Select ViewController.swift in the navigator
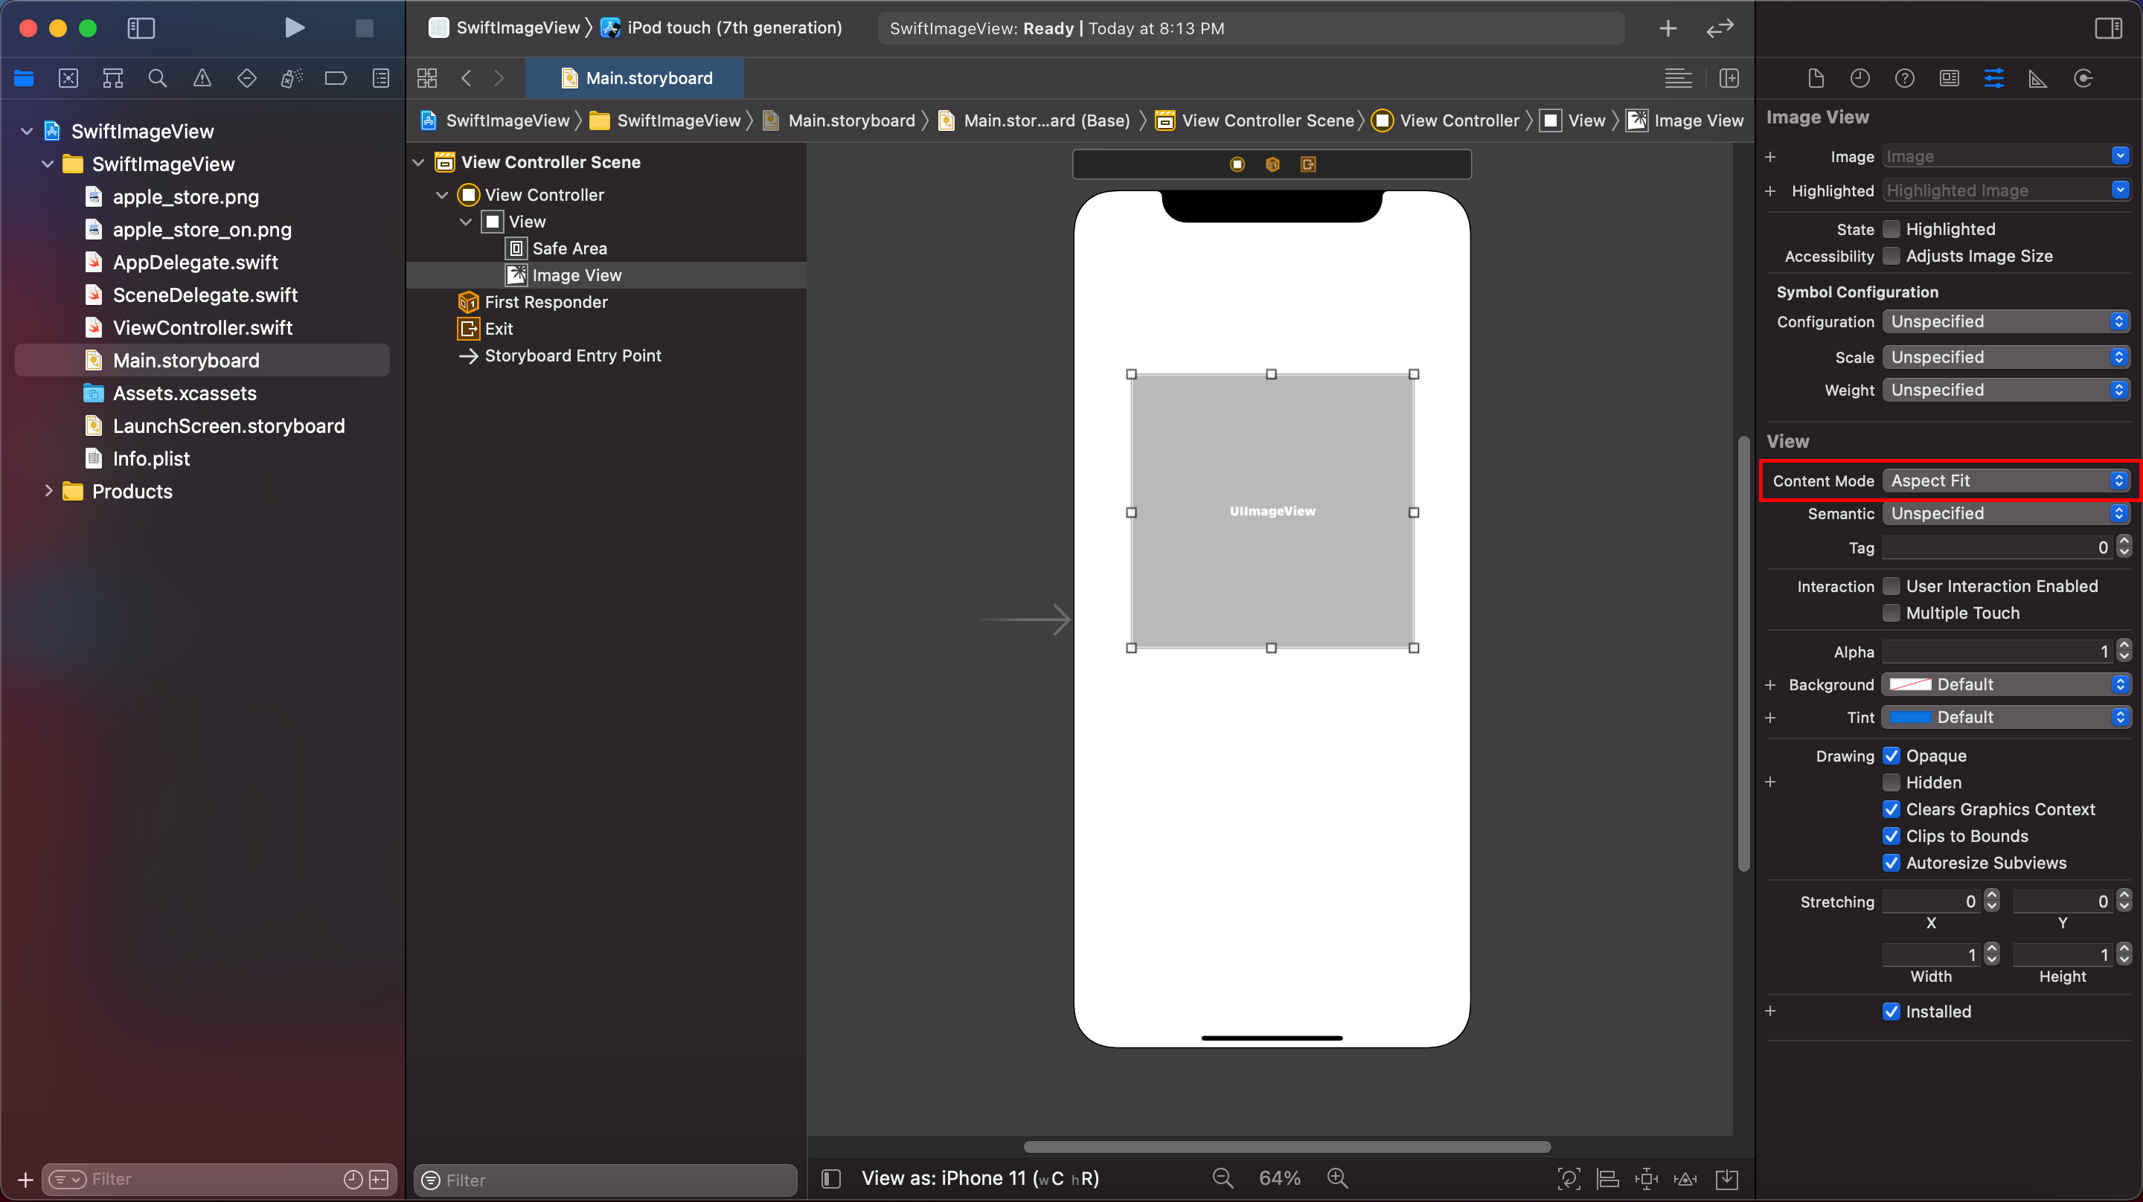This screenshot has width=2143, height=1202. (x=202, y=328)
